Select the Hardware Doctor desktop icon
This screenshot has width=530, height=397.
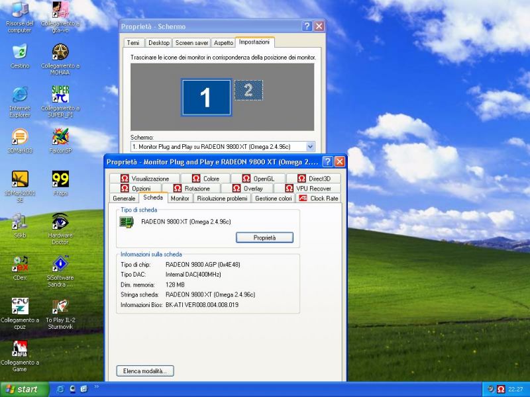coord(60,229)
